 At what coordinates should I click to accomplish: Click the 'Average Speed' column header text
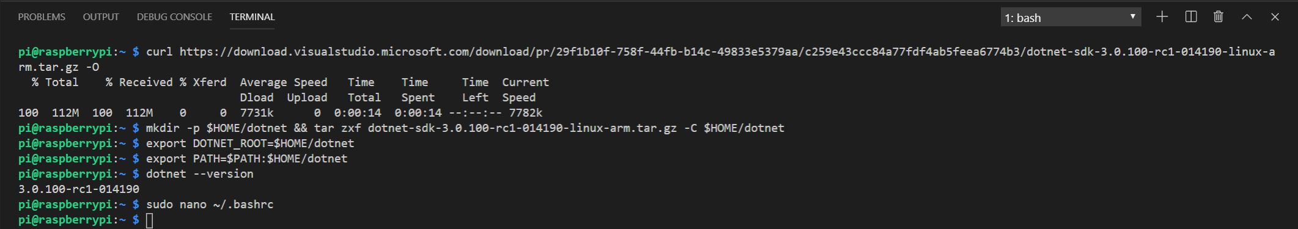(x=284, y=82)
